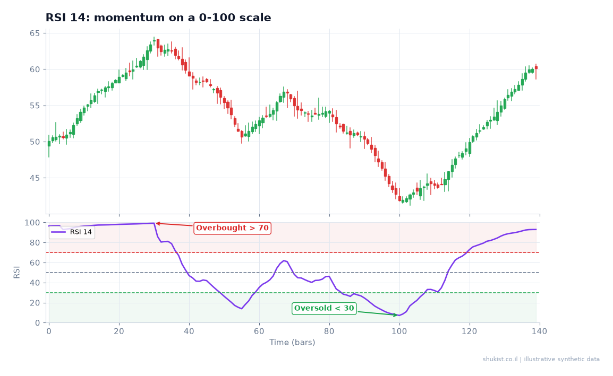Viewport: 613px width, 376px height.
Task: Click the RSI axis tick label 20
Action: click(35, 303)
